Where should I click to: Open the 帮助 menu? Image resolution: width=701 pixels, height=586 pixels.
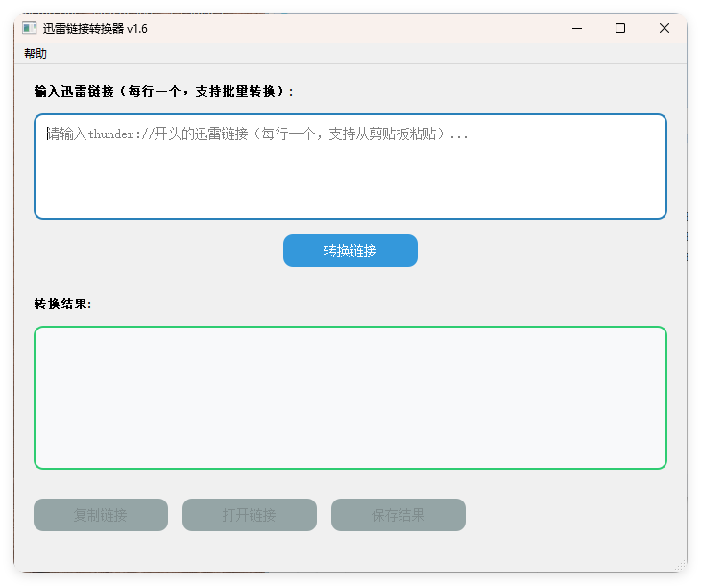(36, 54)
